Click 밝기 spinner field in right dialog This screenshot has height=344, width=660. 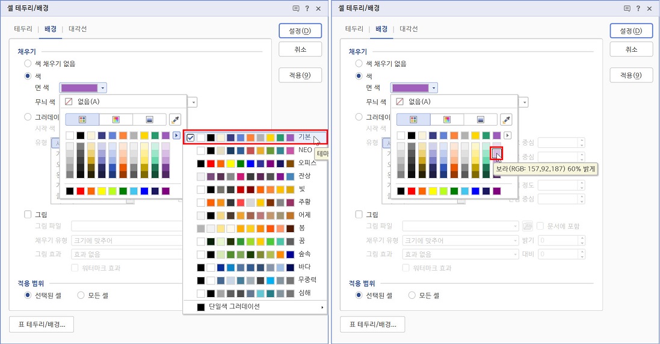(x=561, y=241)
